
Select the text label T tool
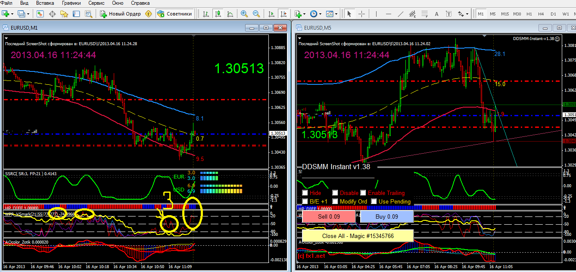[x=448, y=14]
